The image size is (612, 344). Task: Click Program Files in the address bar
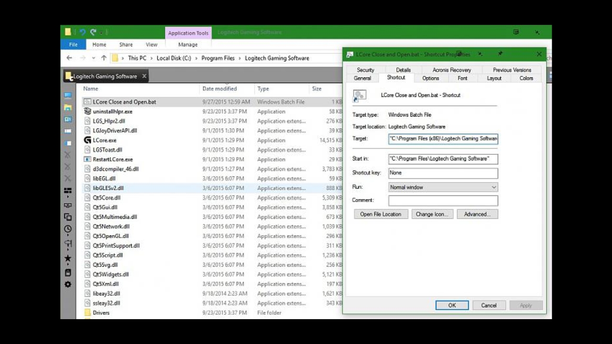tap(218, 58)
